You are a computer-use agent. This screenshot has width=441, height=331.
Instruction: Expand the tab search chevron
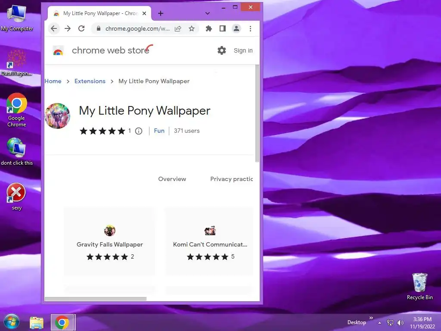coord(208,13)
